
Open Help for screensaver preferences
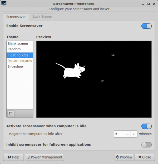[x=13, y=157]
